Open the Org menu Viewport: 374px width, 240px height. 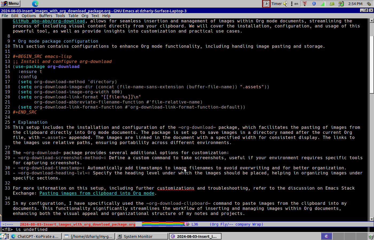(85, 16)
